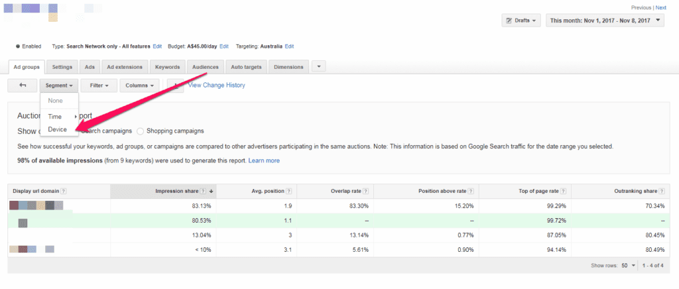The height and width of the screenshot is (289, 679).
Task: Click the back arrow toolbar button
Action: pos(22,86)
